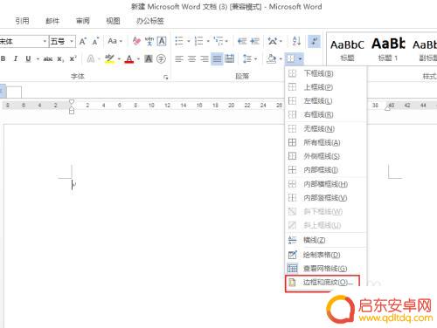Screen dimensions: 437x328
Task: Toggle Italic formatting
Action: pyautogui.click(x=16, y=58)
